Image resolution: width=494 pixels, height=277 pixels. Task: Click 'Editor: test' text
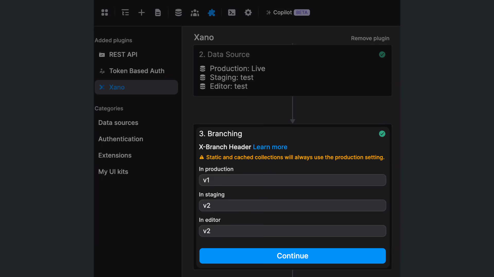(x=228, y=86)
